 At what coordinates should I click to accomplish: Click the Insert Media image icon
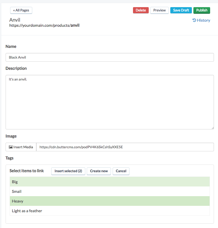point(11,147)
